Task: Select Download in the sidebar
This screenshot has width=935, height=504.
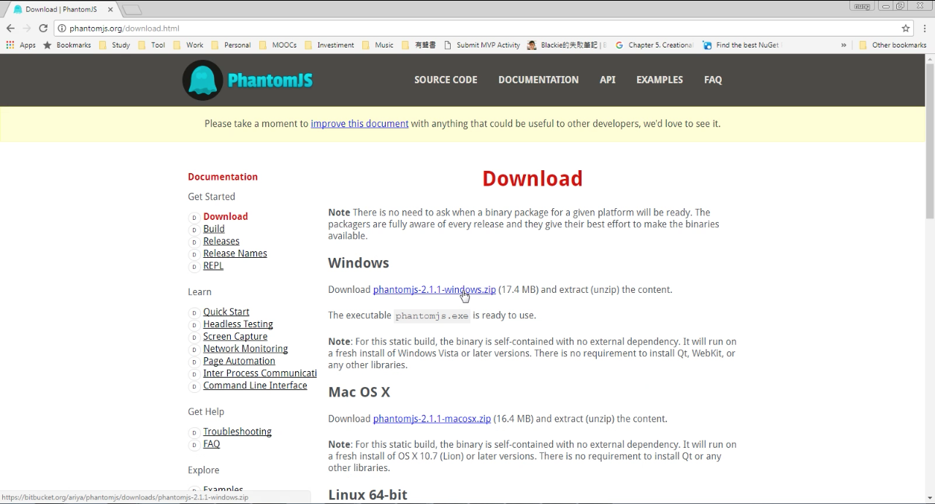Action: [x=225, y=217]
